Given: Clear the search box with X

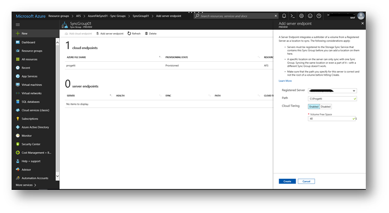Looking at the screenshot, I should point(276,16).
